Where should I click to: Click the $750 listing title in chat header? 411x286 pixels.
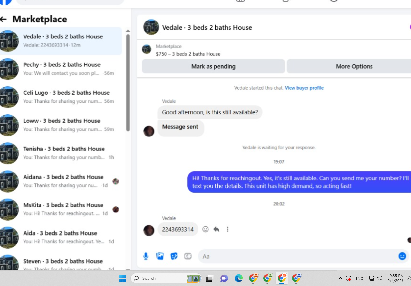coord(188,54)
